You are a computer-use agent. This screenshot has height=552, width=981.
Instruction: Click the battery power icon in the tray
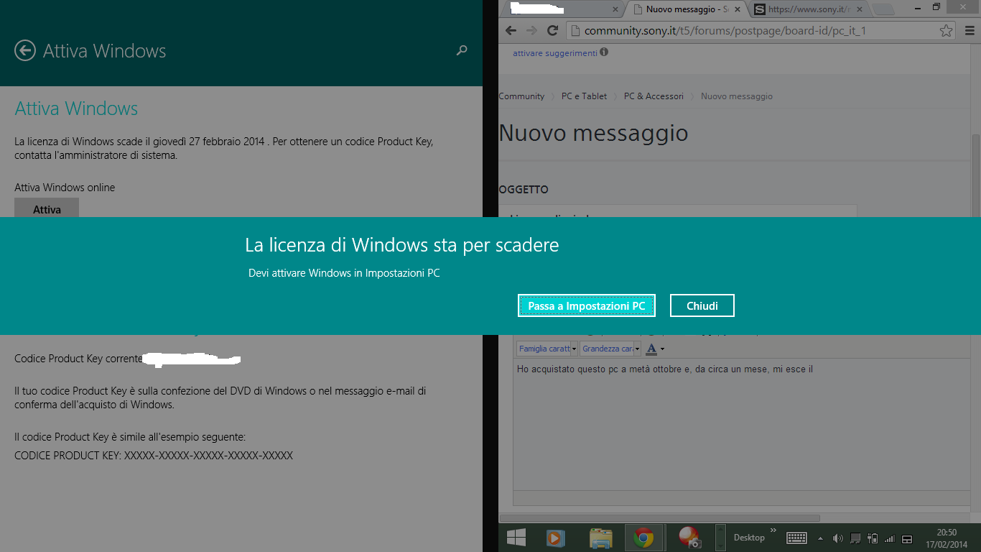pos(873,538)
